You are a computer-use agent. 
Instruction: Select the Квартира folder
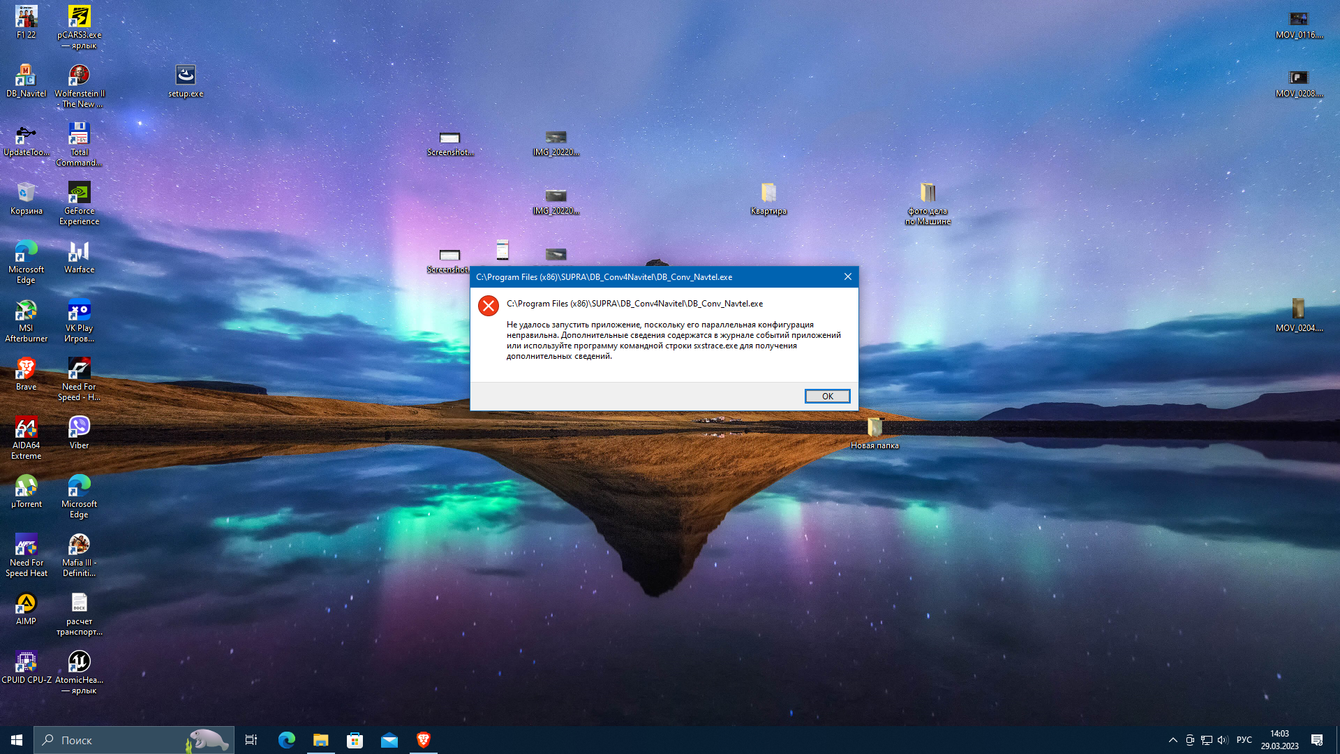pyautogui.click(x=768, y=193)
